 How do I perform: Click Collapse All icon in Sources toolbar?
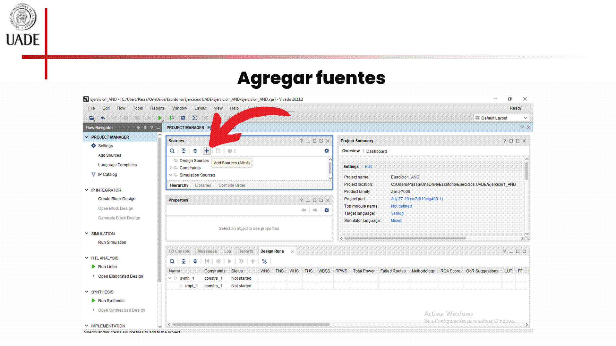click(x=184, y=151)
